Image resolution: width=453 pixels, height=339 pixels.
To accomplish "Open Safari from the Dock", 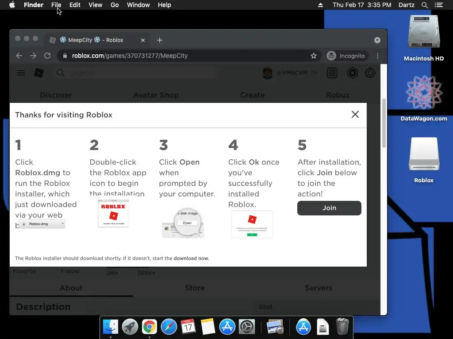I will click(x=169, y=327).
